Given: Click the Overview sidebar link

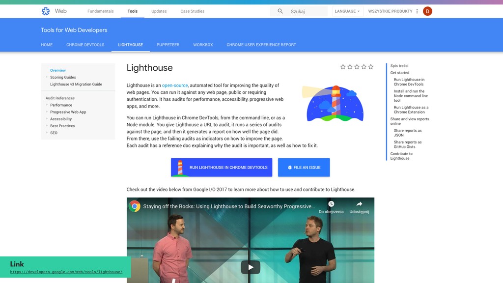Looking at the screenshot, I should tap(58, 70).
